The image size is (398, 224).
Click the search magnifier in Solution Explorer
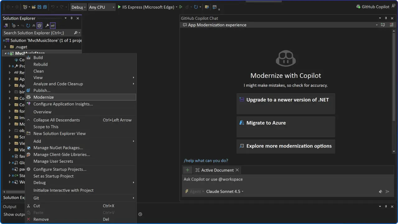[x=76, y=33]
